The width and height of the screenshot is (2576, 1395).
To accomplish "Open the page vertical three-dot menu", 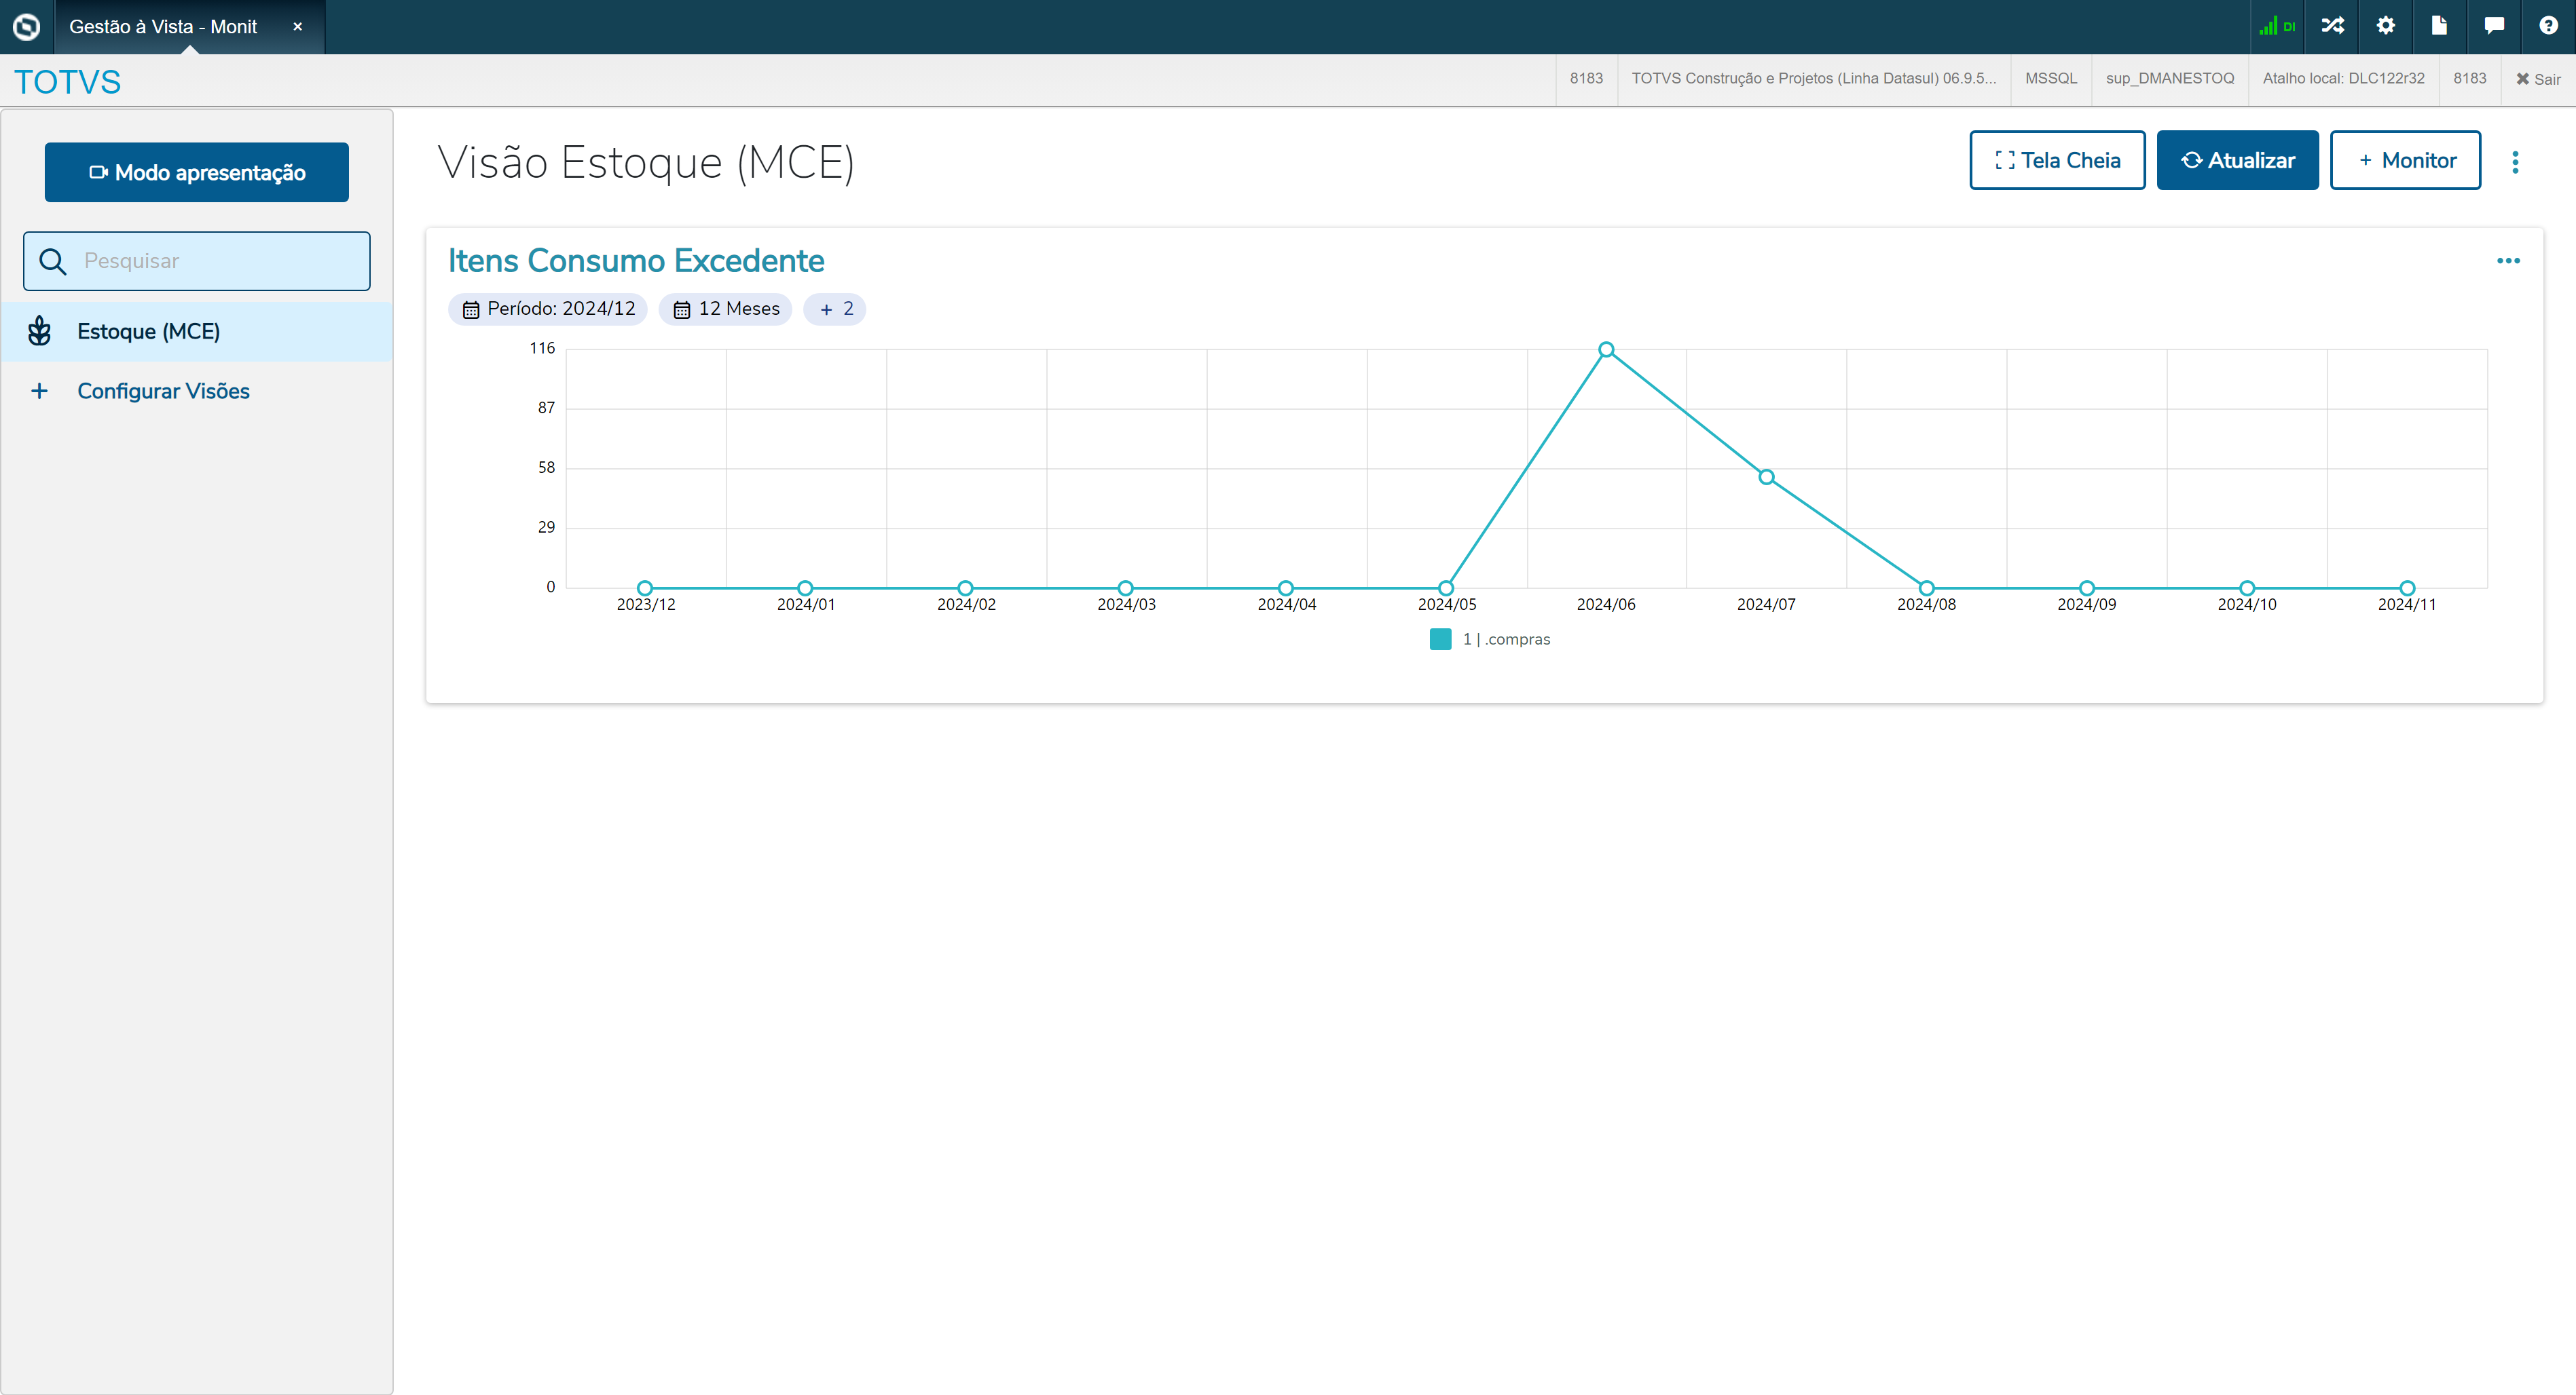I will pyautogui.click(x=2515, y=162).
